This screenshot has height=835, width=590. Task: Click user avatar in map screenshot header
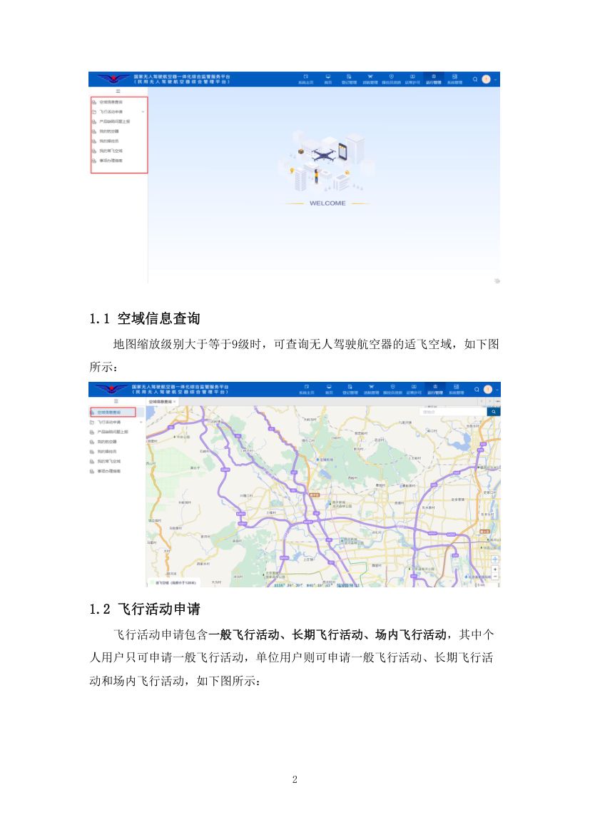[x=488, y=389]
